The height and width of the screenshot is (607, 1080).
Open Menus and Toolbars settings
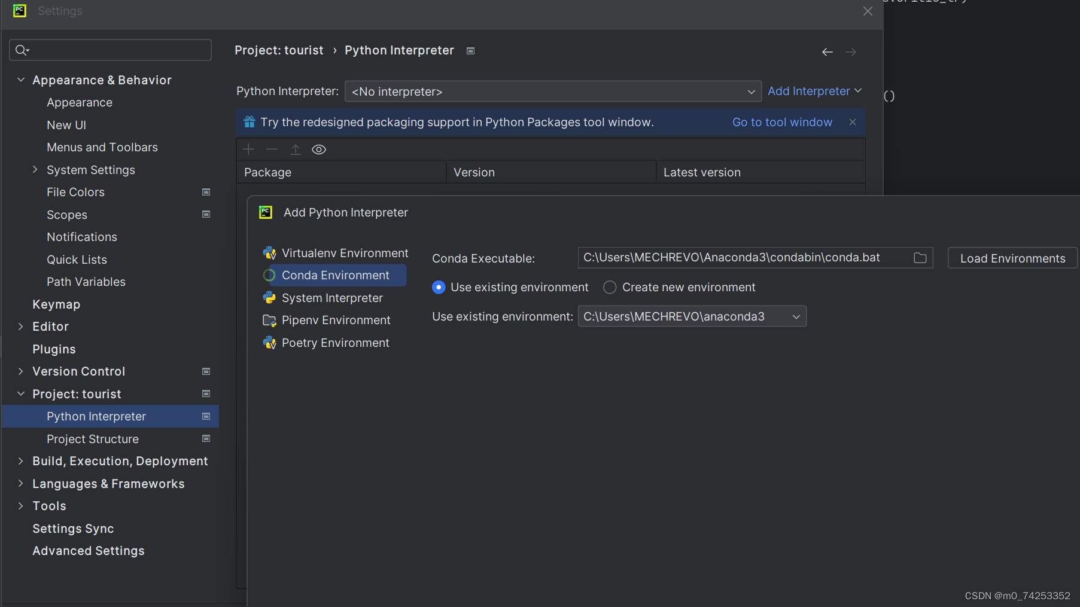pos(102,147)
